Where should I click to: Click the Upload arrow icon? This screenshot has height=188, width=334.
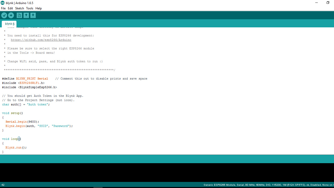pos(11,15)
